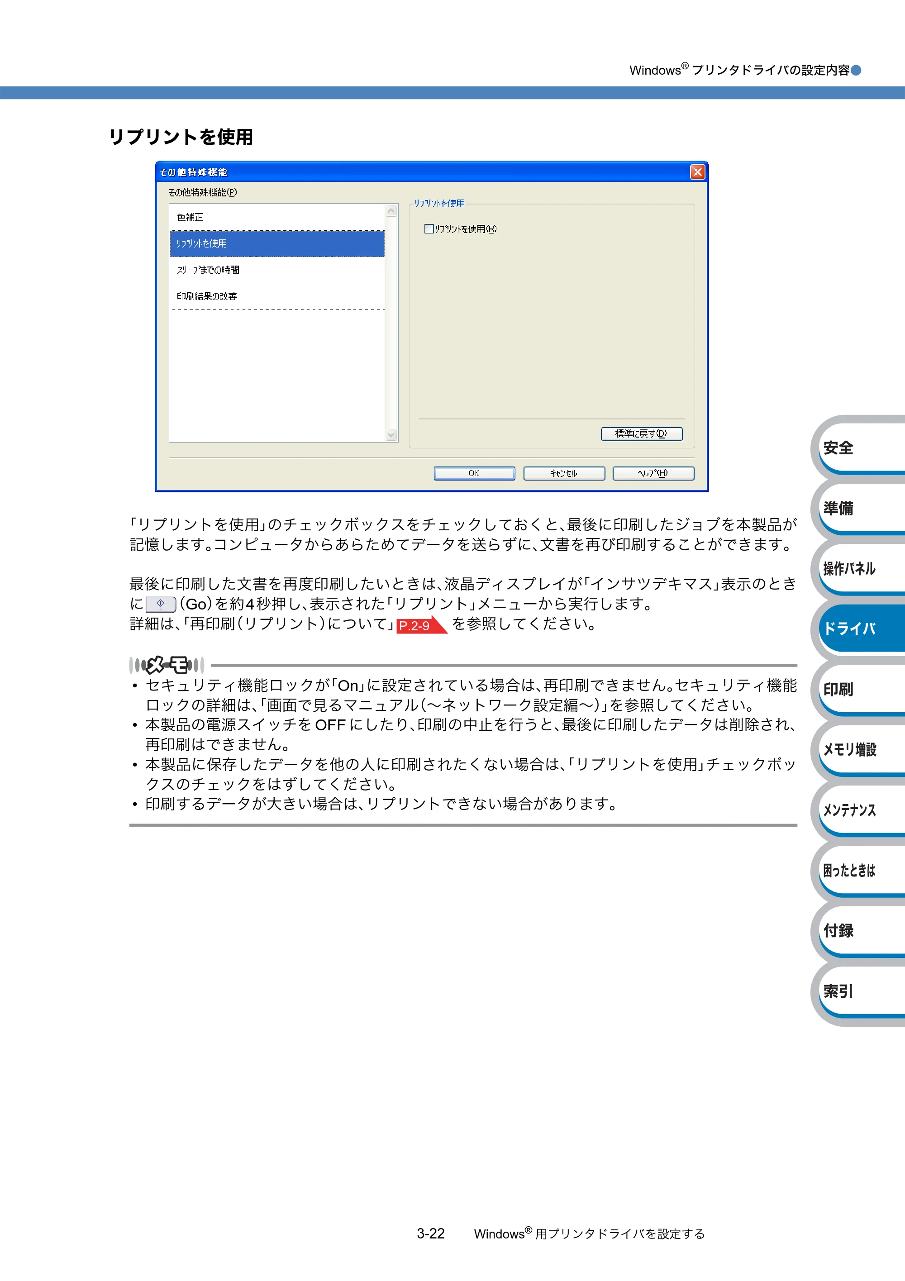Screen dimensions: 905x1281
Task: Click the Go button icon in text
Action: (x=161, y=604)
